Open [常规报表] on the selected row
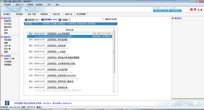The image size is (204, 110). [97, 36]
